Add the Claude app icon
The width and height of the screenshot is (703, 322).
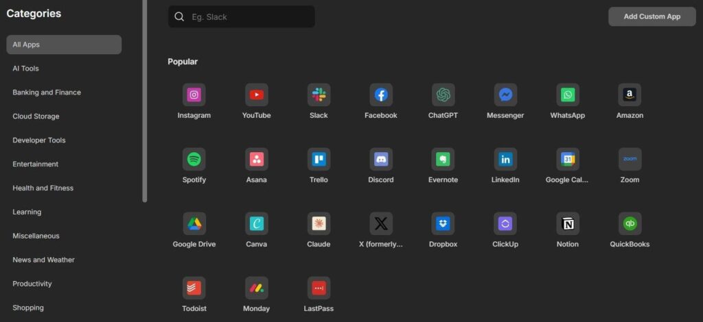[319, 223]
